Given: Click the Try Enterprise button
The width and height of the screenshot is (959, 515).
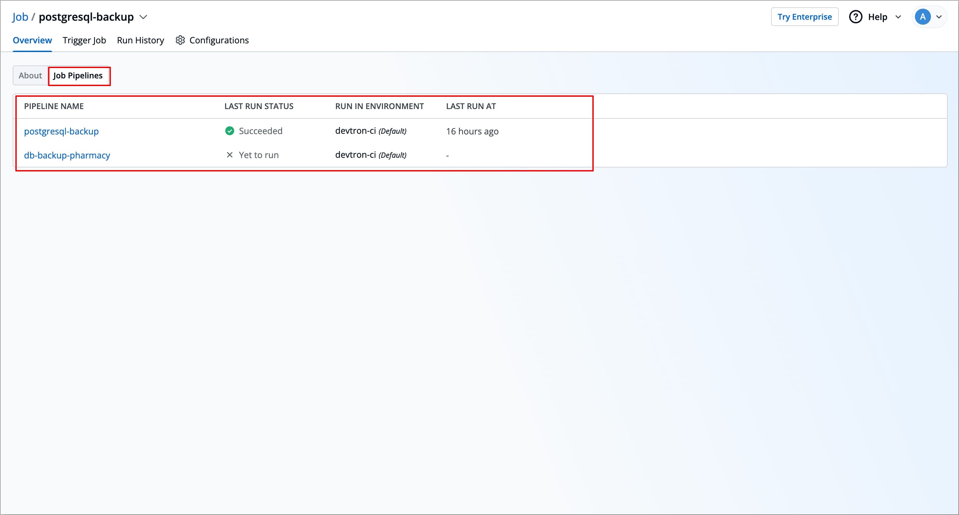Looking at the screenshot, I should click(804, 17).
